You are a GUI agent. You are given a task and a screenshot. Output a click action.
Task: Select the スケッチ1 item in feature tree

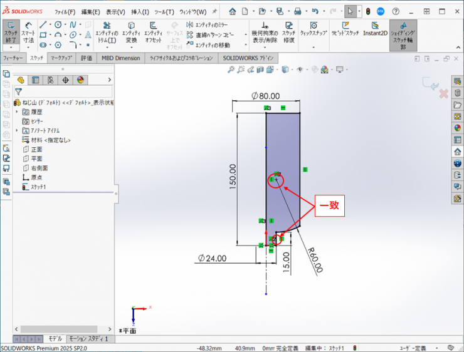point(38,187)
